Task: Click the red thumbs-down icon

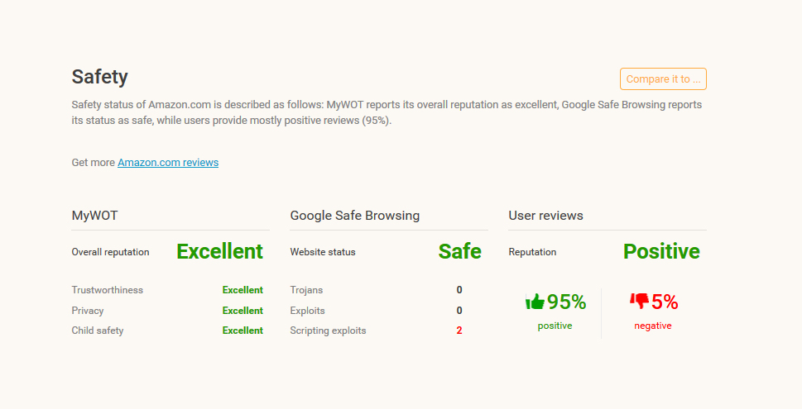Action: (639, 302)
